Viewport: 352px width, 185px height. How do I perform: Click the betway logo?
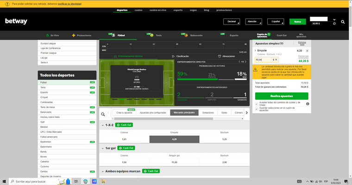pyautogui.click(x=16, y=21)
